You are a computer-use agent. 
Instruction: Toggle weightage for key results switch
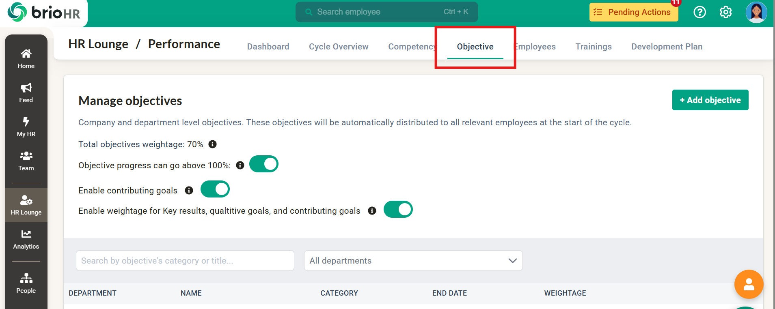coord(398,210)
